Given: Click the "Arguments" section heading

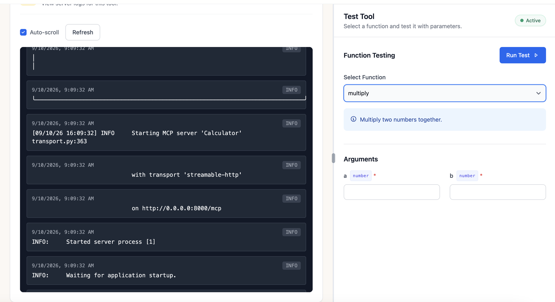Looking at the screenshot, I should click(361, 159).
